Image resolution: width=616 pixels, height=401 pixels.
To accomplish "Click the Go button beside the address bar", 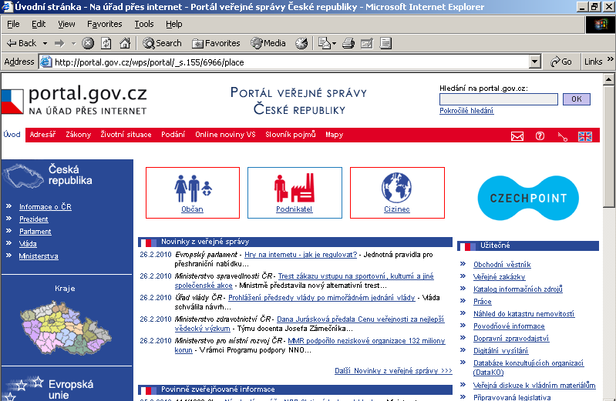I will pyautogui.click(x=561, y=62).
